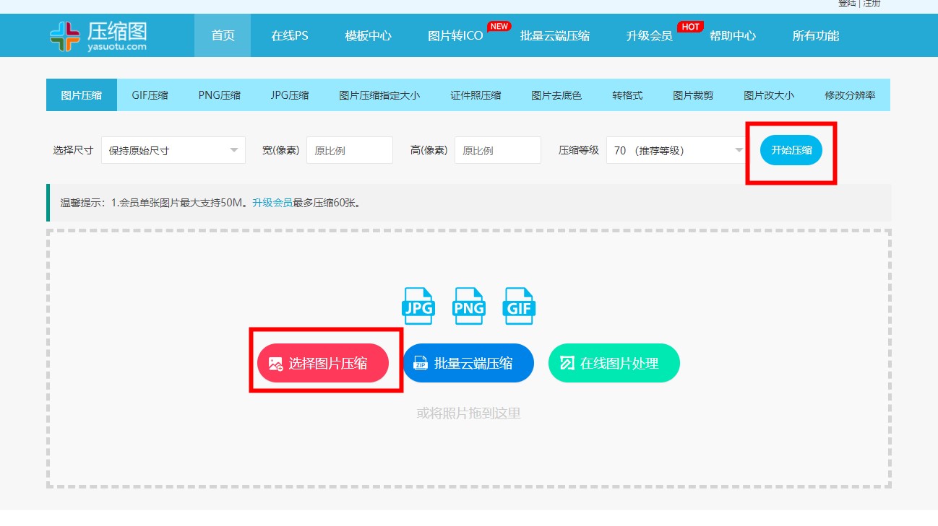Click the GIF file format icon
The width and height of the screenshot is (938, 526).
[519, 306]
